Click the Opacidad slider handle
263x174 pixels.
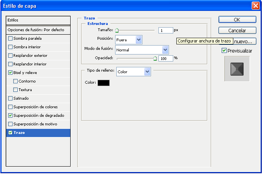pos(155,58)
